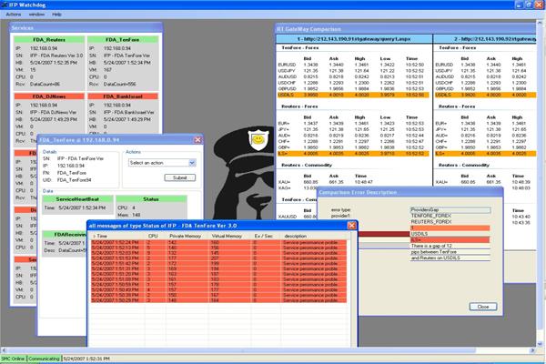546x364 pixels.
Task: Select the FDA_TenFore service header in Services
Action: (x=123, y=40)
